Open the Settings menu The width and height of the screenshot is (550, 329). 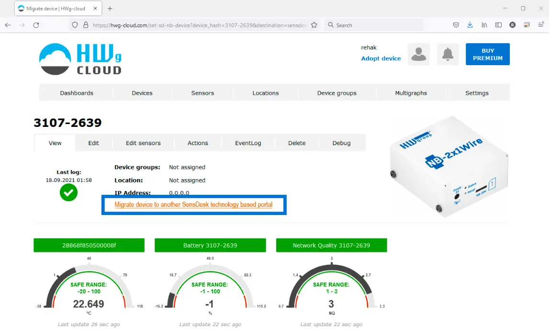[477, 93]
